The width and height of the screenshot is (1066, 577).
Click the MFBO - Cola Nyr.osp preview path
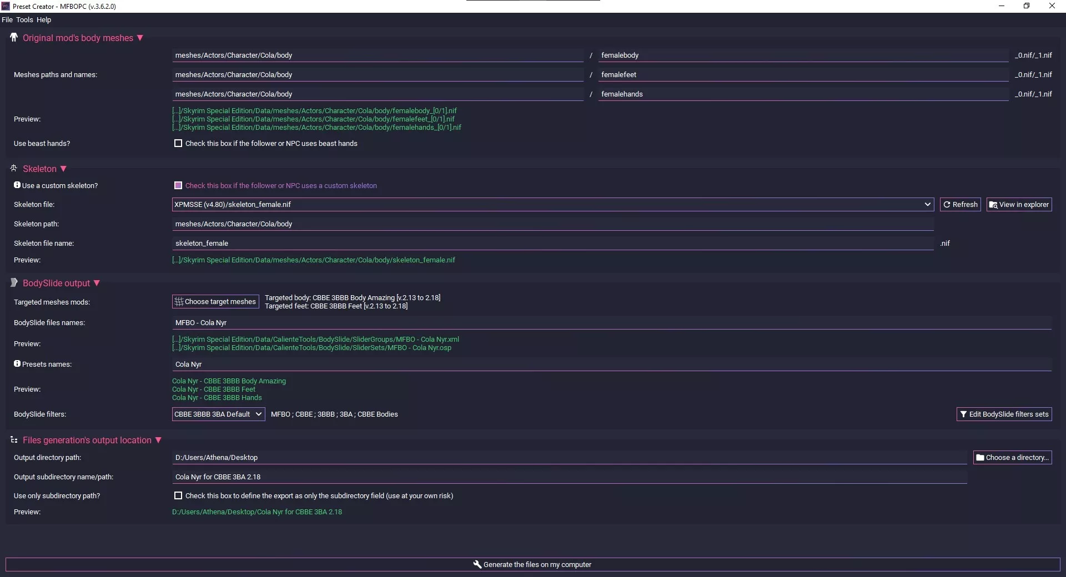[311, 347]
